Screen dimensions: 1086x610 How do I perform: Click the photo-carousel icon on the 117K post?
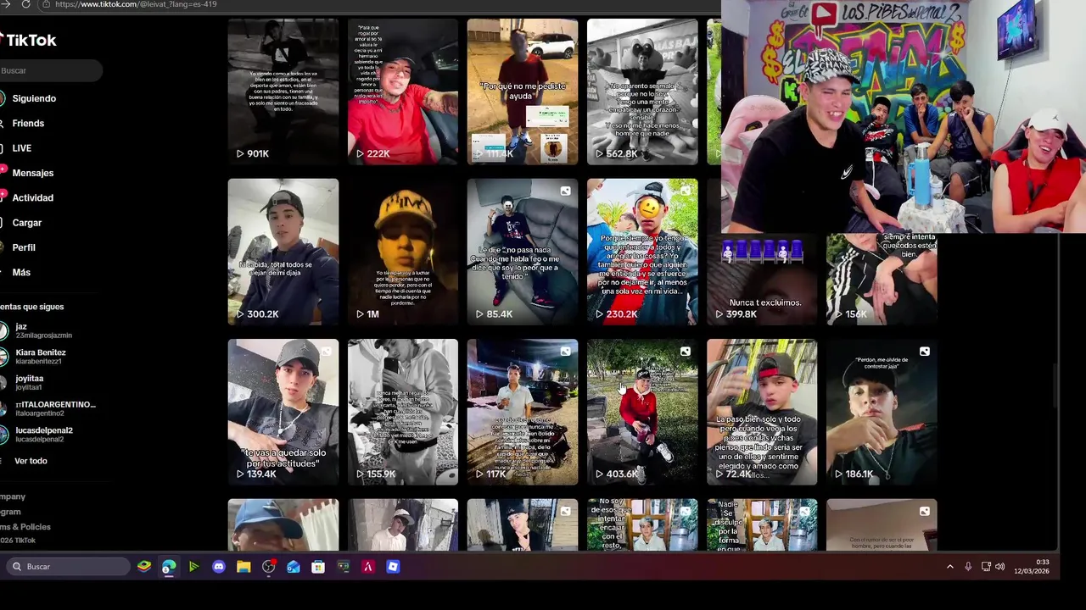click(x=565, y=352)
